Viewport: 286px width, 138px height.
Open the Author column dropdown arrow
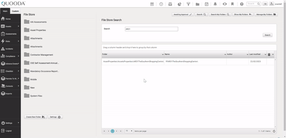coord(247,54)
